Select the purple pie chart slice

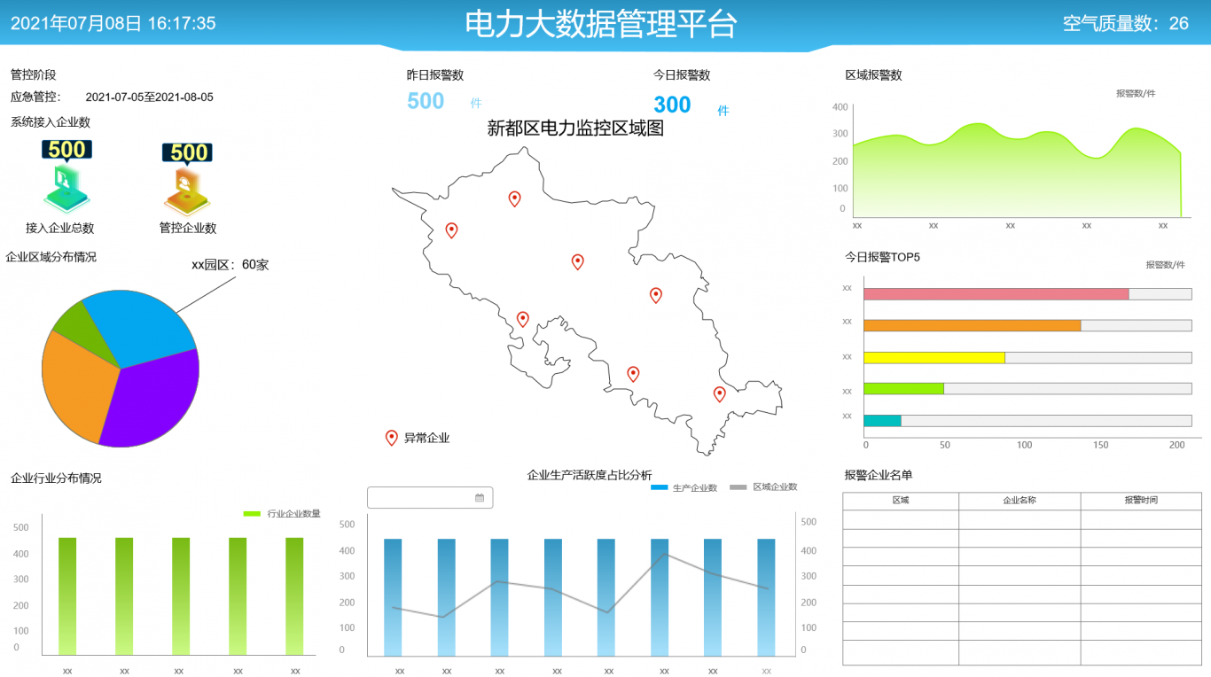click(x=155, y=399)
